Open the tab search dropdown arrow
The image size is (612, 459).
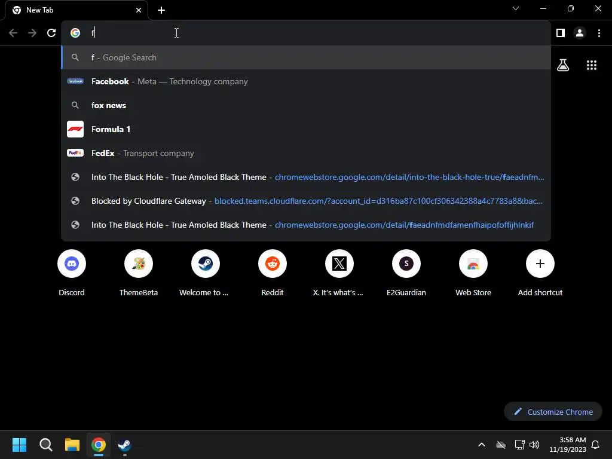tap(516, 8)
